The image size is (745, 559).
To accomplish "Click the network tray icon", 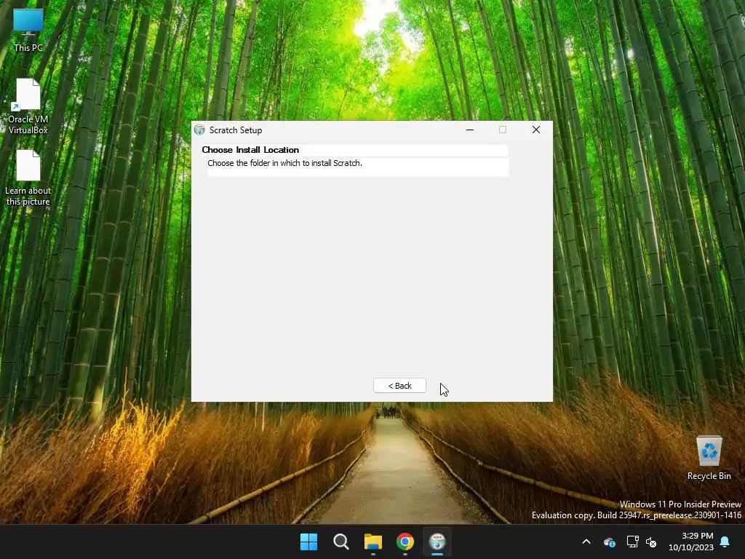I will pos(632,542).
